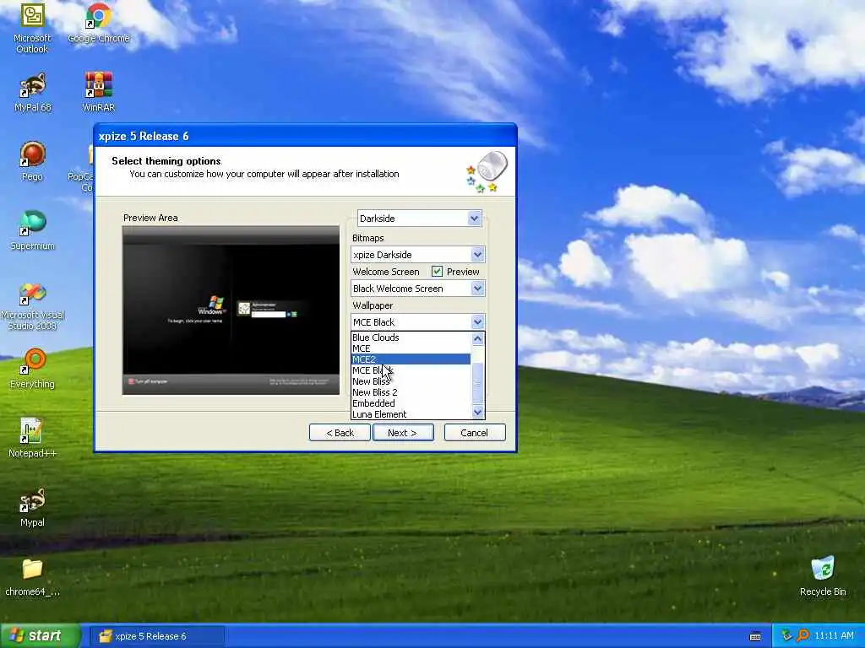Click the welcome screen preview image

point(231,310)
